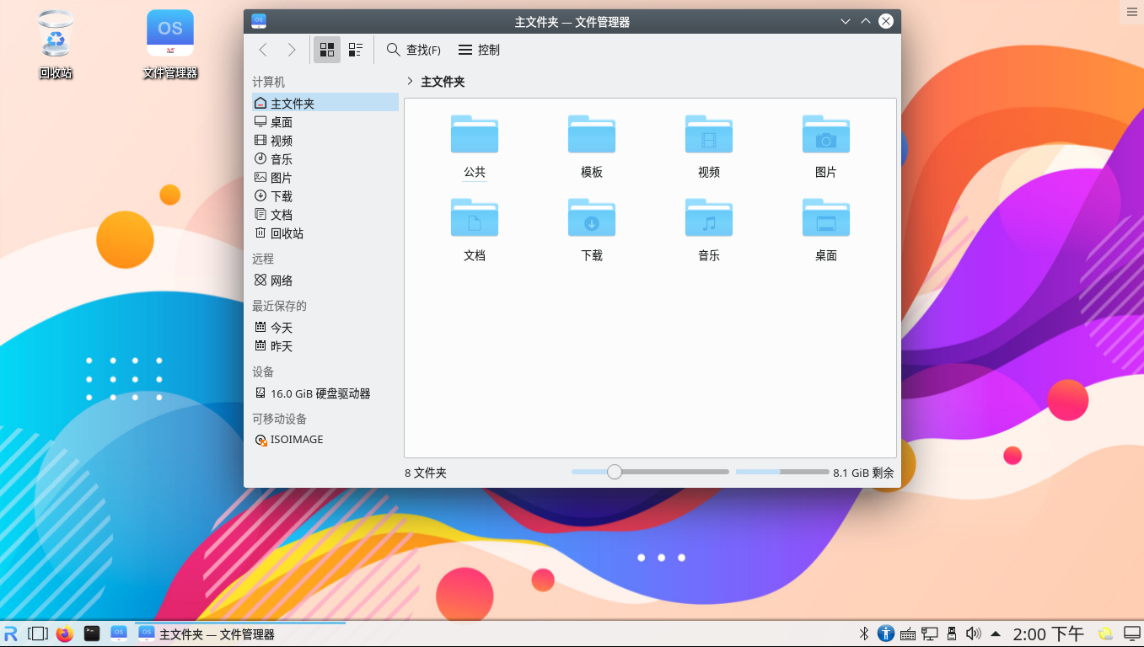Go back with the left arrow button
Viewport: 1144px width, 647px height.
pyautogui.click(x=263, y=50)
